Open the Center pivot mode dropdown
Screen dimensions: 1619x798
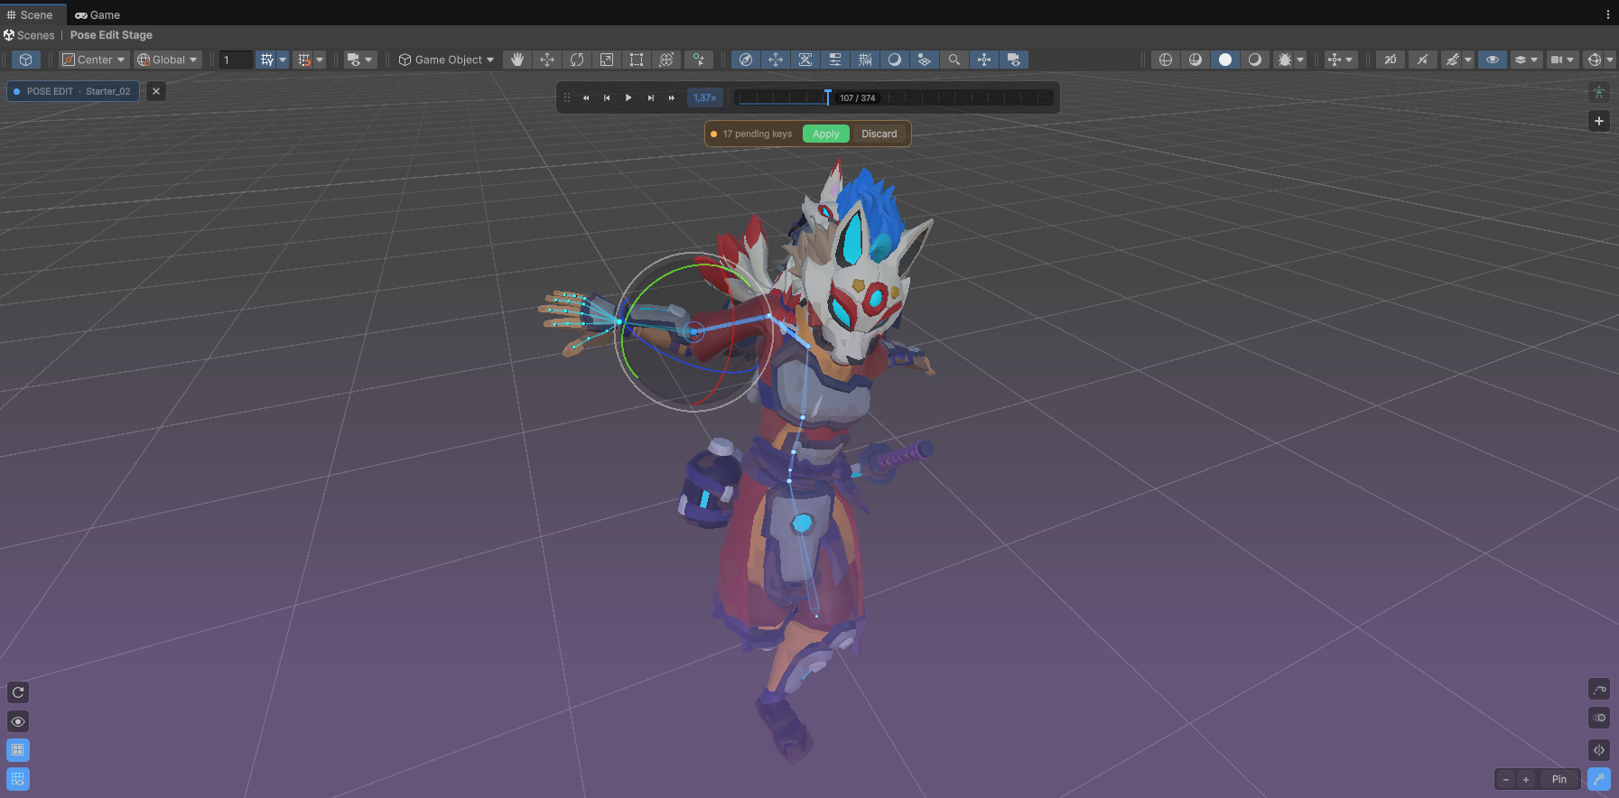[x=94, y=60]
